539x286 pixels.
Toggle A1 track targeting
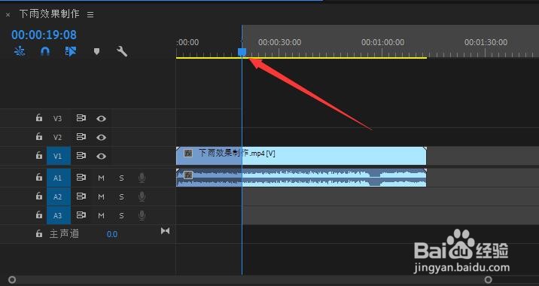[x=59, y=178]
